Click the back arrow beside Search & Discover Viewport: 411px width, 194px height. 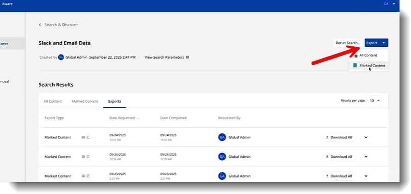[x=40, y=25]
